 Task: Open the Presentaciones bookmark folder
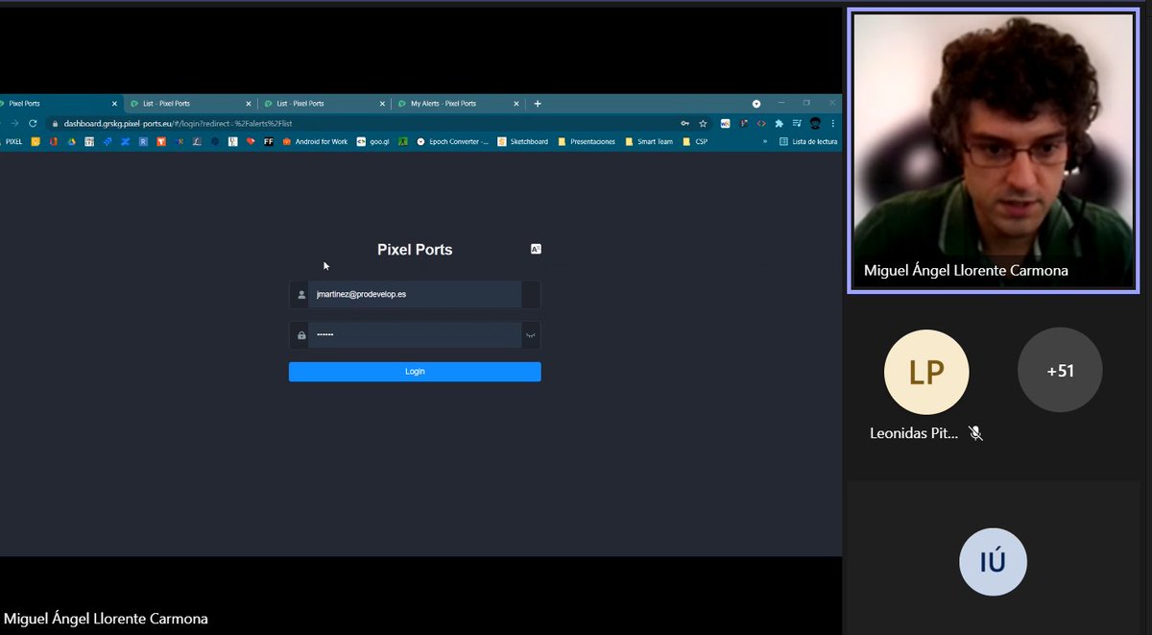tap(586, 142)
